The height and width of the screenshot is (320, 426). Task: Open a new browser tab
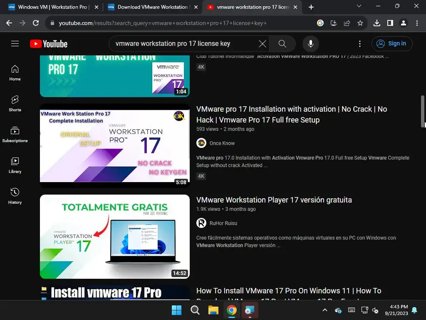coord(311,7)
